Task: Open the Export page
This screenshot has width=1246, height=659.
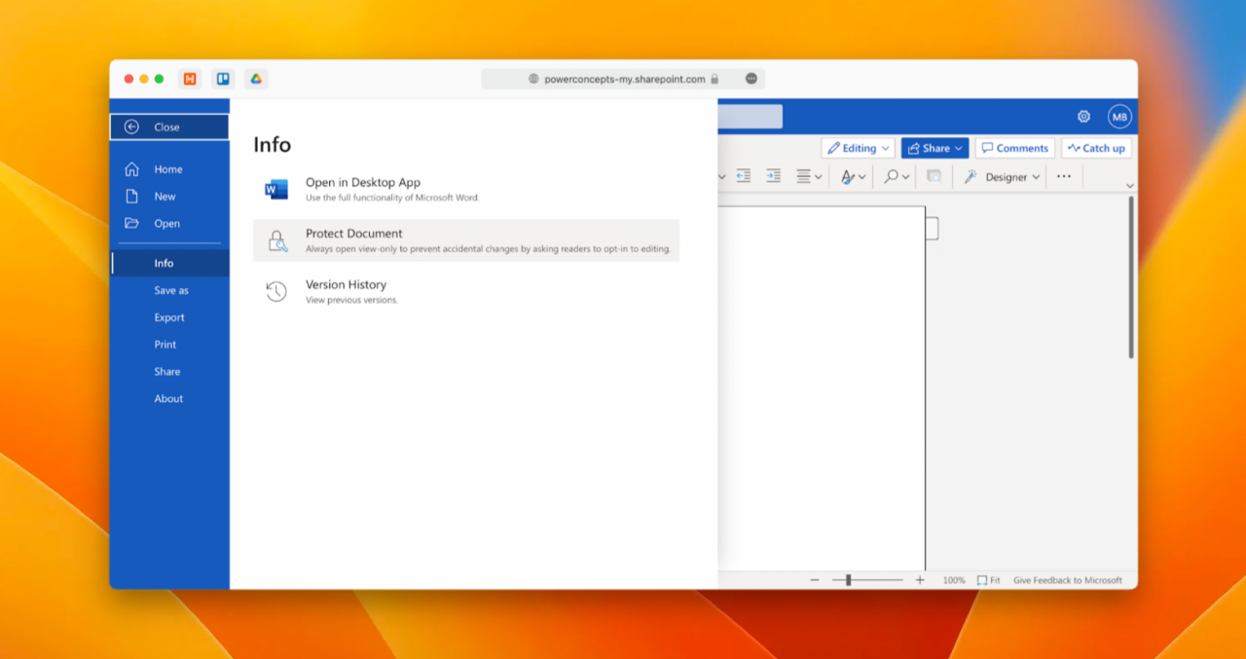Action: coord(169,317)
